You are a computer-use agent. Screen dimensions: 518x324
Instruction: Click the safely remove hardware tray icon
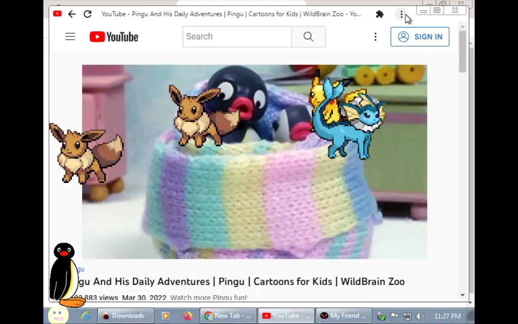pyautogui.click(x=381, y=316)
